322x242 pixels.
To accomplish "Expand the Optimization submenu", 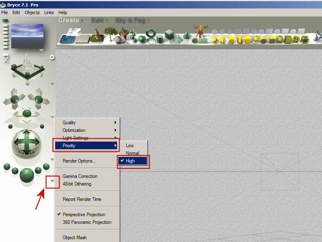I will click(87, 130).
